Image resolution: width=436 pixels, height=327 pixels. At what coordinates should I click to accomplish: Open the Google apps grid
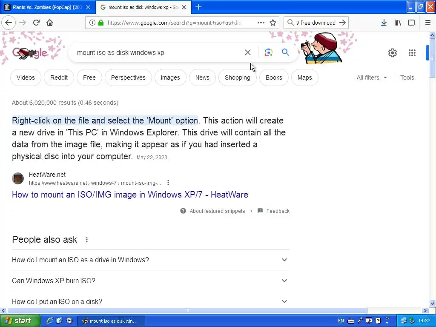[x=412, y=52]
